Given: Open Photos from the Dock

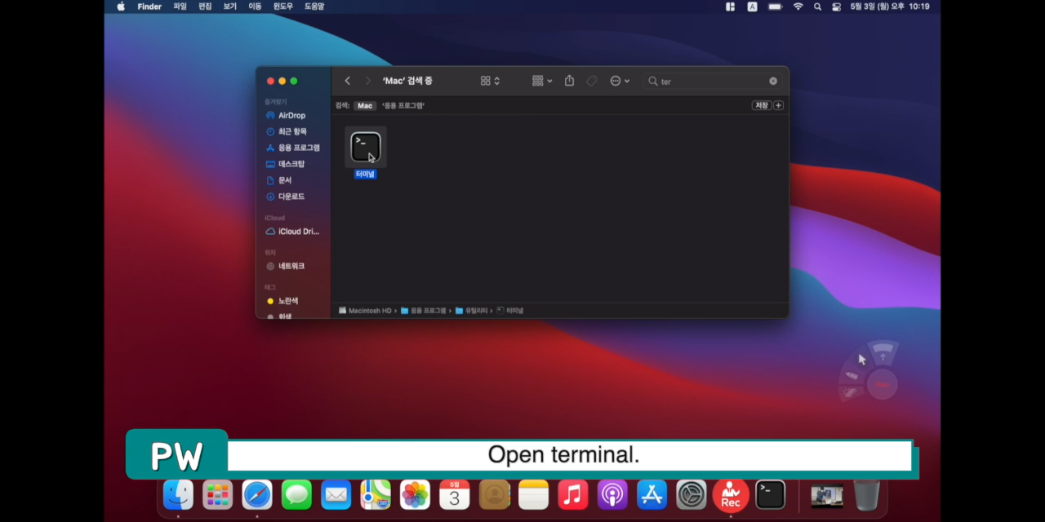Looking at the screenshot, I should (x=415, y=494).
